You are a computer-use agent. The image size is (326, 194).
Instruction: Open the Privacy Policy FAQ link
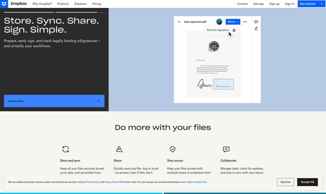(x=114, y=182)
